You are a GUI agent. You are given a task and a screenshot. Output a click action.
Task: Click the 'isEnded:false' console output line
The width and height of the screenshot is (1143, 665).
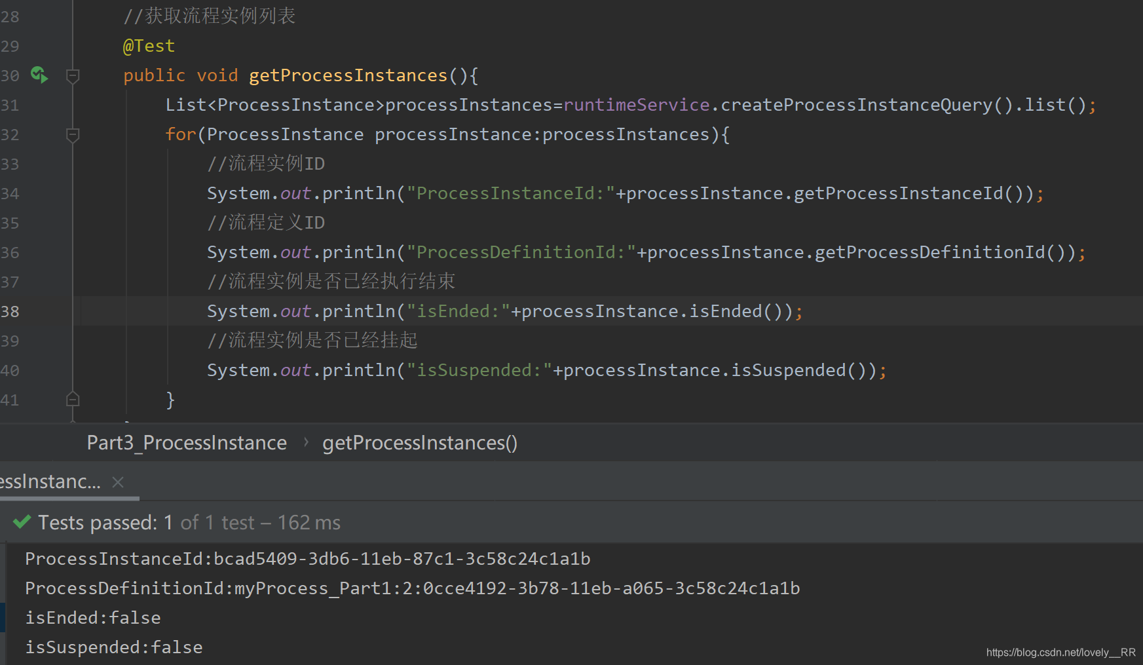point(93,618)
